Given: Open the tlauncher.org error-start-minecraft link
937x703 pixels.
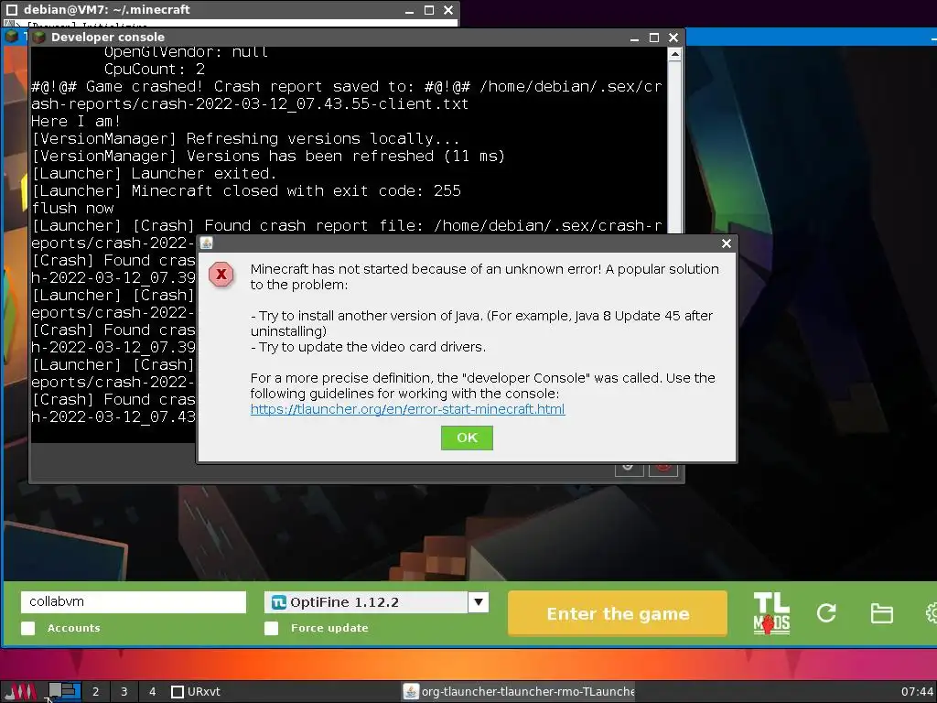Looking at the screenshot, I should (x=407, y=409).
